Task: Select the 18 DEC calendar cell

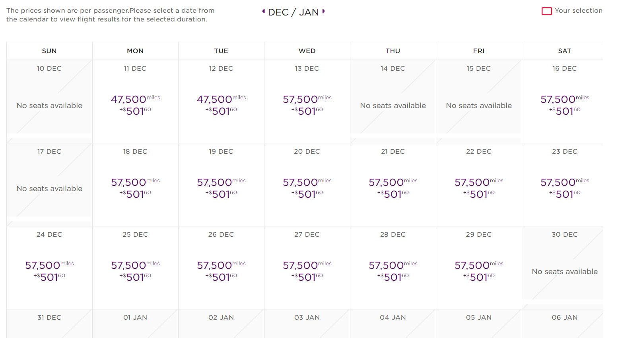Action: pyautogui.click(x=135, y=185)
